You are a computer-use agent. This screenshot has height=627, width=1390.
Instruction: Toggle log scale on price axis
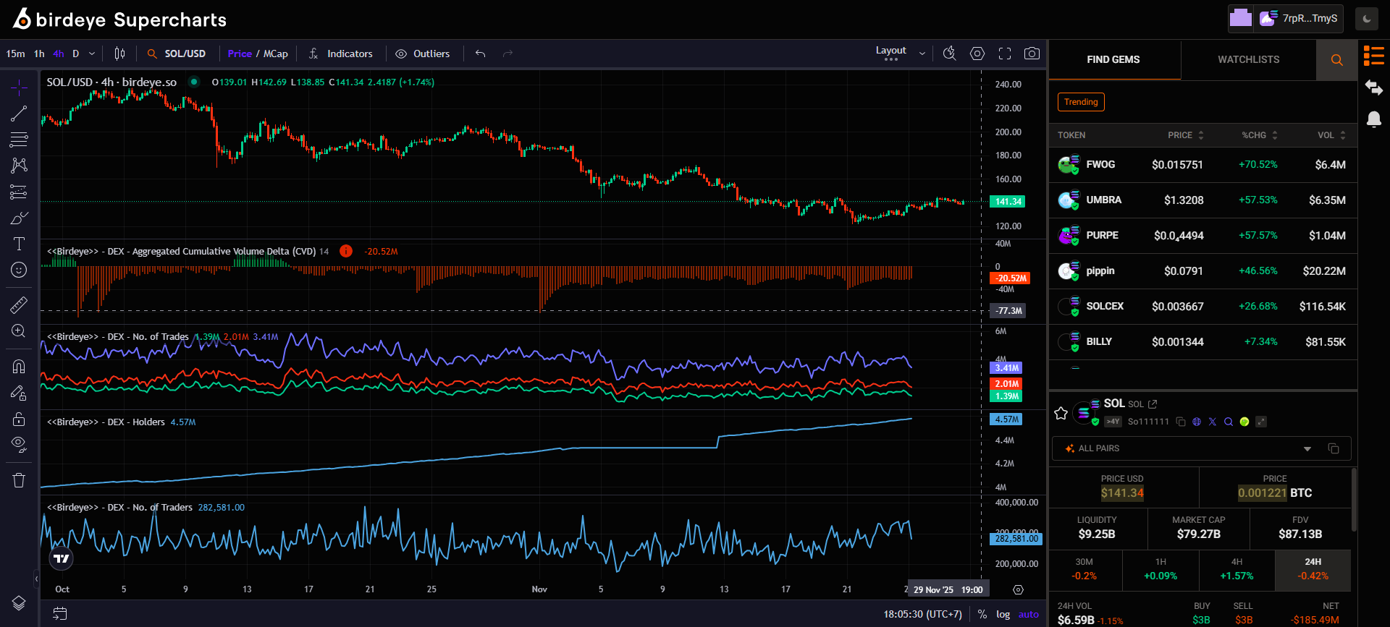(x=1003, y=614)
